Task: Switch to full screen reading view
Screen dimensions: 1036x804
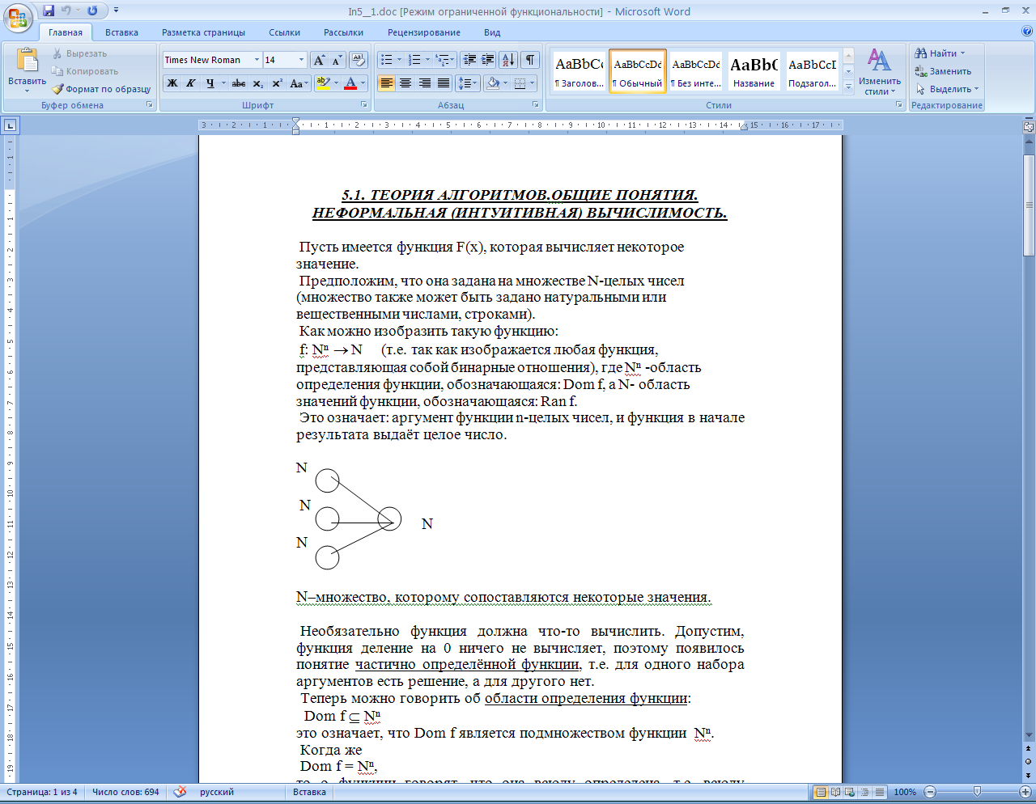Action: tap(836, 792)
